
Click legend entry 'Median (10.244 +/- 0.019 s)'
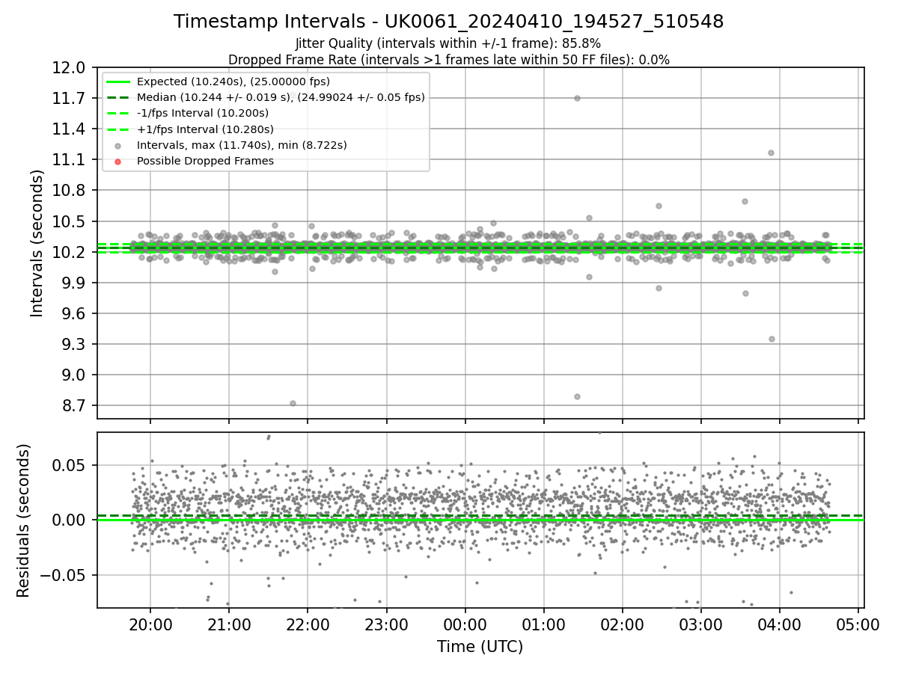click(x=281, y=97)
